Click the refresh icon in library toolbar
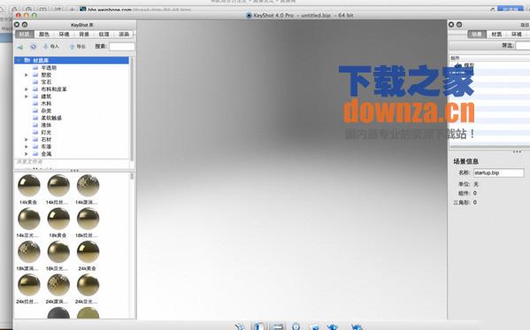 [33, 47]
